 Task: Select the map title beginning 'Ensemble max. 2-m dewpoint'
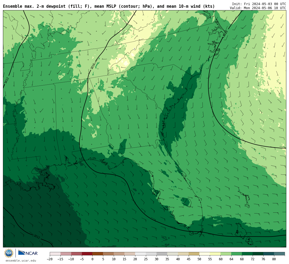point(109,6)
